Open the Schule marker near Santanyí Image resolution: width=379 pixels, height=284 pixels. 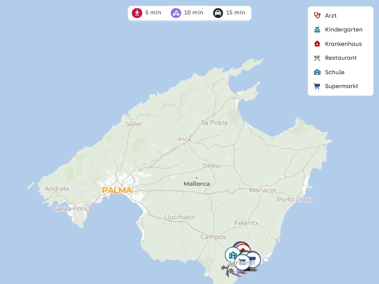pos(233,255)
